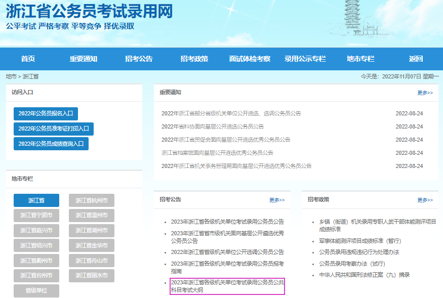
Task: Open 录用公示专栏 from the navigation bar
Action: tap(305, 59)
